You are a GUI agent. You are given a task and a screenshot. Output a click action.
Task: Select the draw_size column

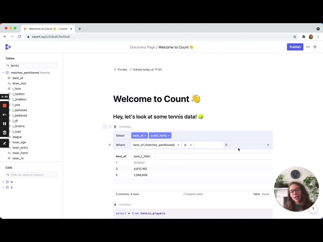(x=19, y=83)
